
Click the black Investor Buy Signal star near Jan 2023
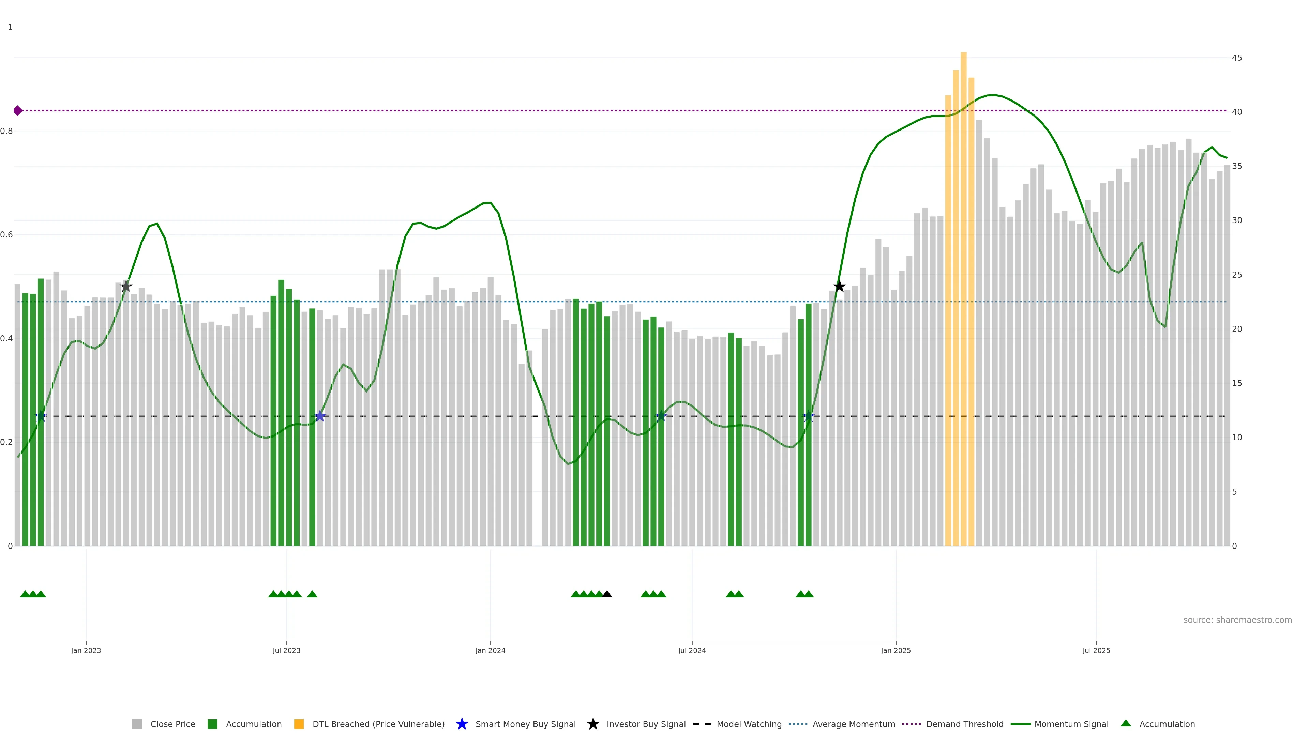126,287
